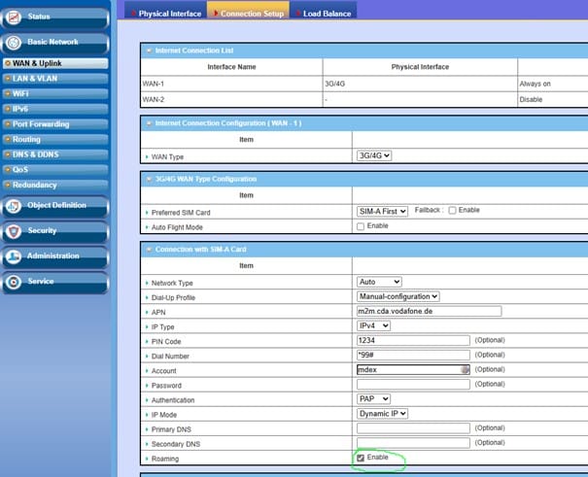This screenshot has height=477, width=588.
Task: Select the WAN-1 interface name cell
Action: [231, 84]
